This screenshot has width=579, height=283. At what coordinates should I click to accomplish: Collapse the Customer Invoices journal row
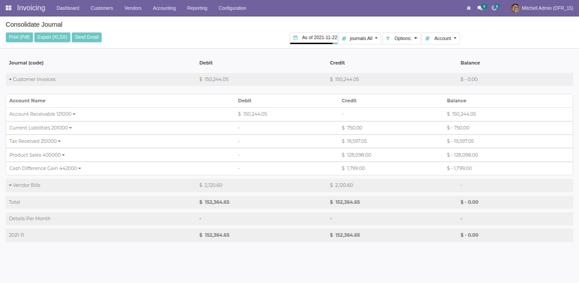point(10,80)
